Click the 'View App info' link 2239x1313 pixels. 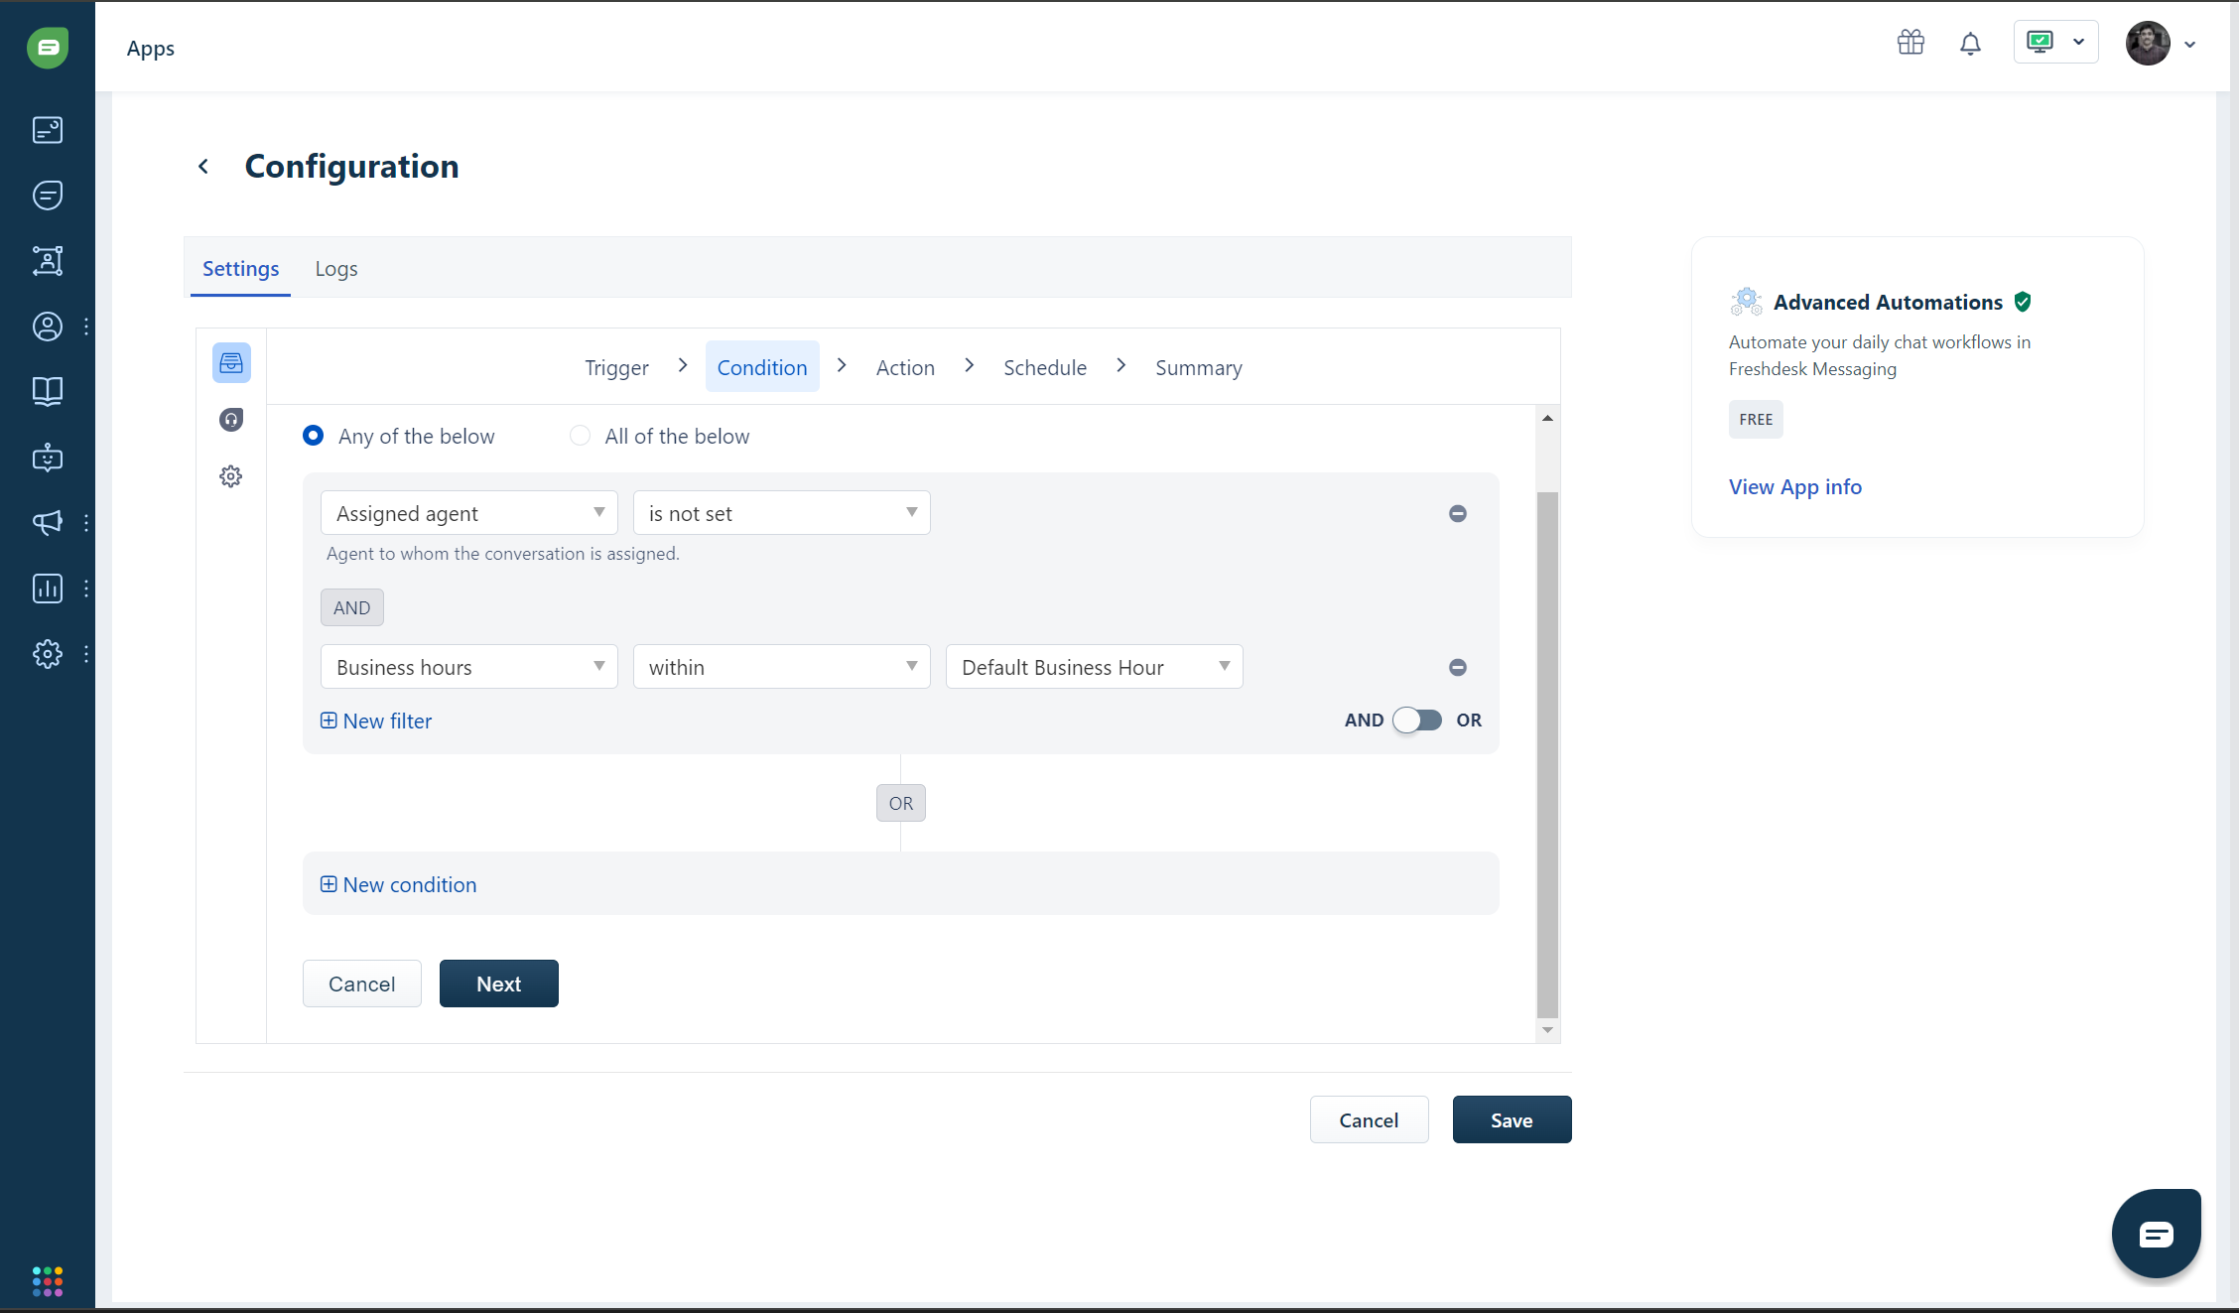(x=1795, y=486)
